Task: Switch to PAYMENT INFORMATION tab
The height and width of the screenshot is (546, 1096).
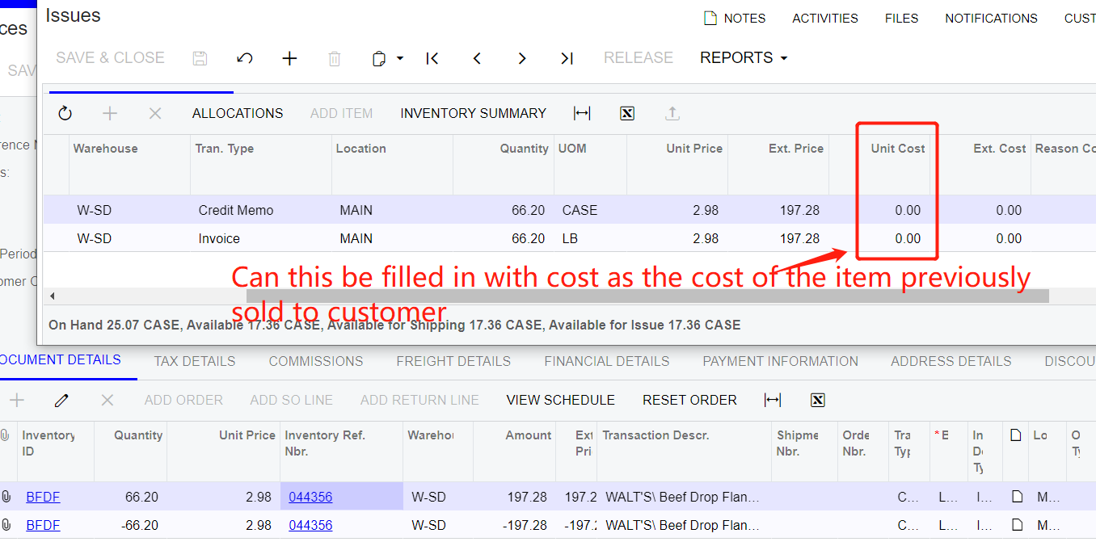Action: point(781,361)
